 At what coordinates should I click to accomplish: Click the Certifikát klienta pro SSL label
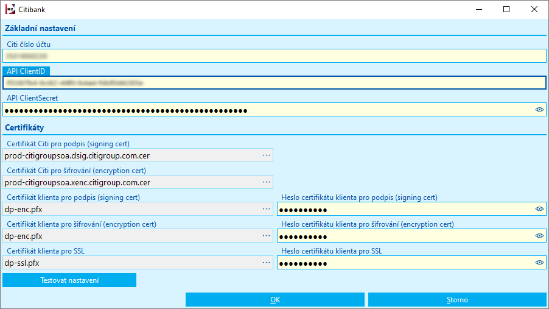(x=46, y=250)
